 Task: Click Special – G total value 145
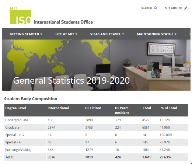145,142
